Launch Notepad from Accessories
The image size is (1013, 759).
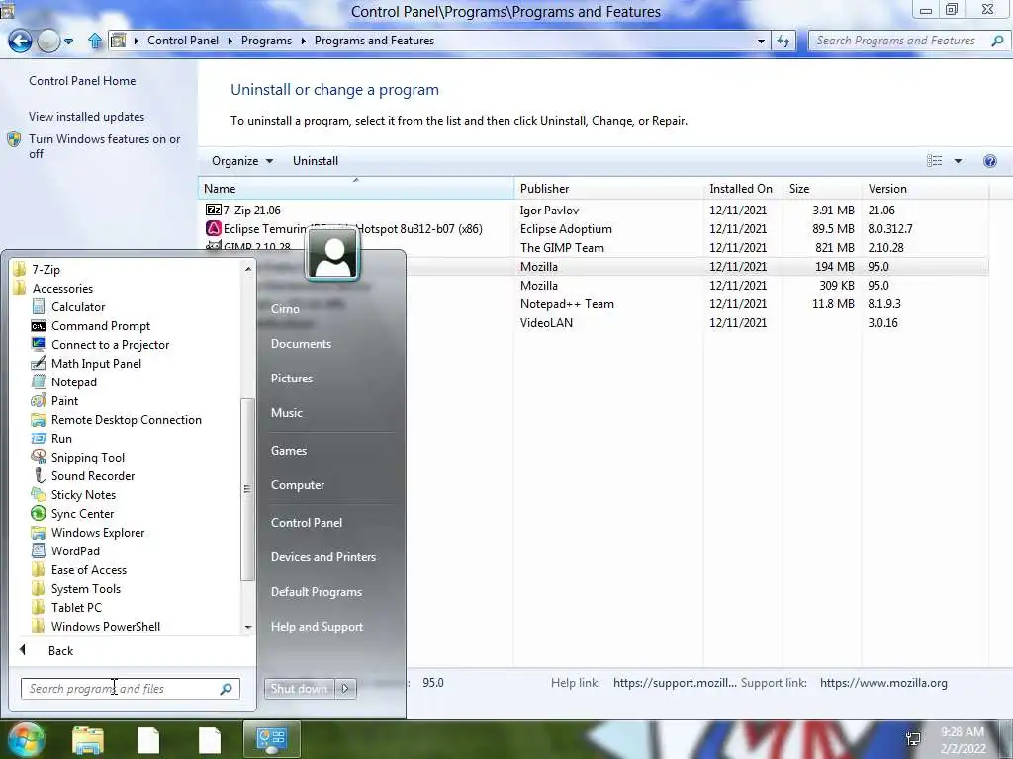pyautogui.click(x=73, y=382)
